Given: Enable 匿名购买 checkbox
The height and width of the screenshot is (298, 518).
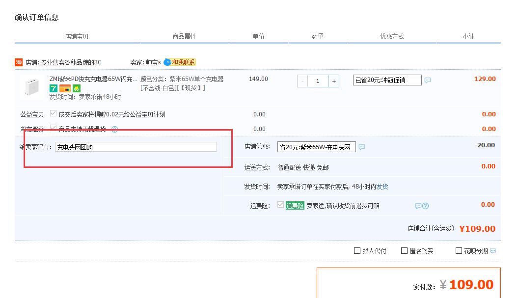Looking at the screenshot, I should (x=404, y=251).
